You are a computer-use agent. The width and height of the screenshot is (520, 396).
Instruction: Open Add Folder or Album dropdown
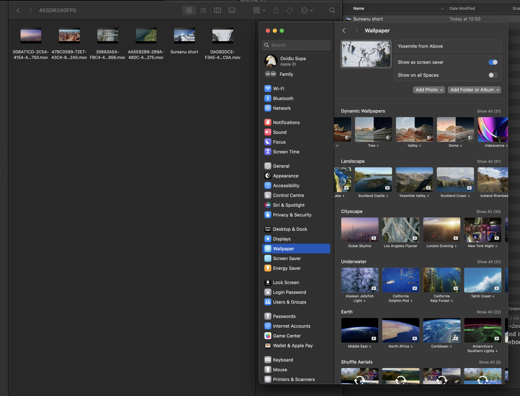tap(474, 90)
